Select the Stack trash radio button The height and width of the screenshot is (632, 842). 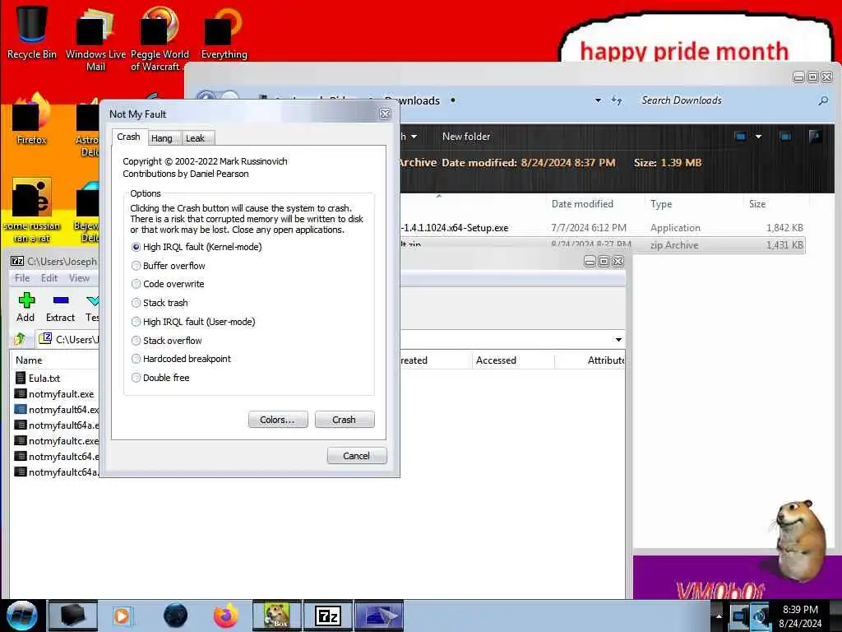click(x=136, y=303)
